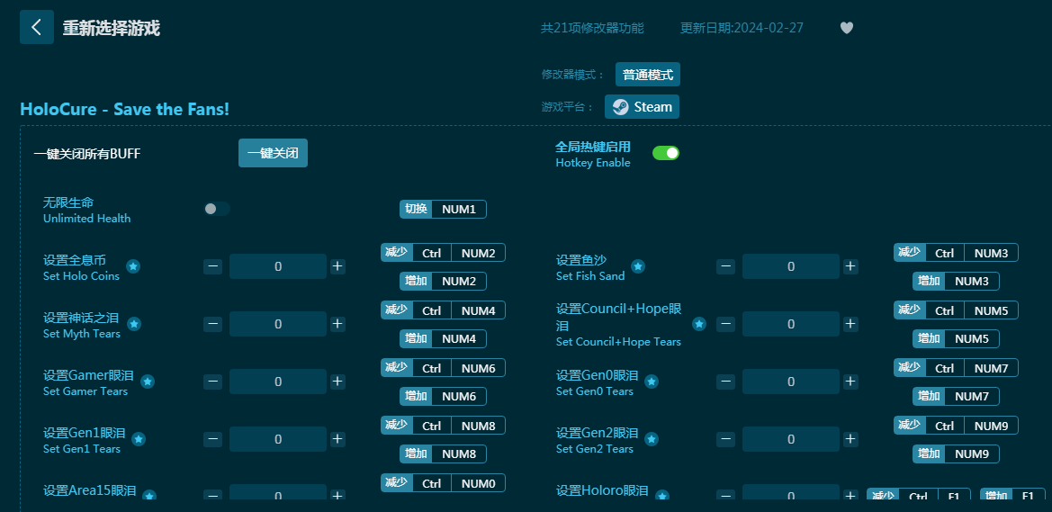
Task: Click the Set Council+Hope Tears value field
Action: 790,324
